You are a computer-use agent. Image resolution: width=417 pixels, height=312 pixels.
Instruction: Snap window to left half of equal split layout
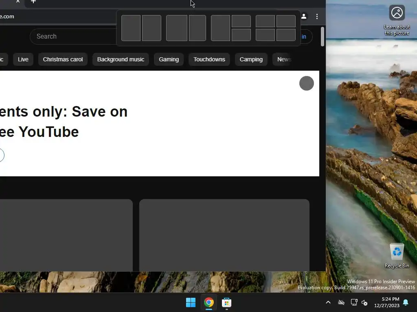pos(131,28)
